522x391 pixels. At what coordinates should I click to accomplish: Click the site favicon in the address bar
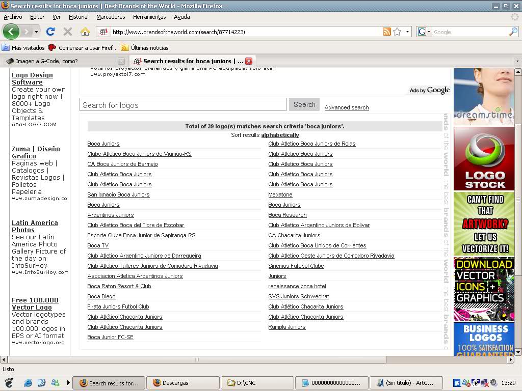coord(103,32)
